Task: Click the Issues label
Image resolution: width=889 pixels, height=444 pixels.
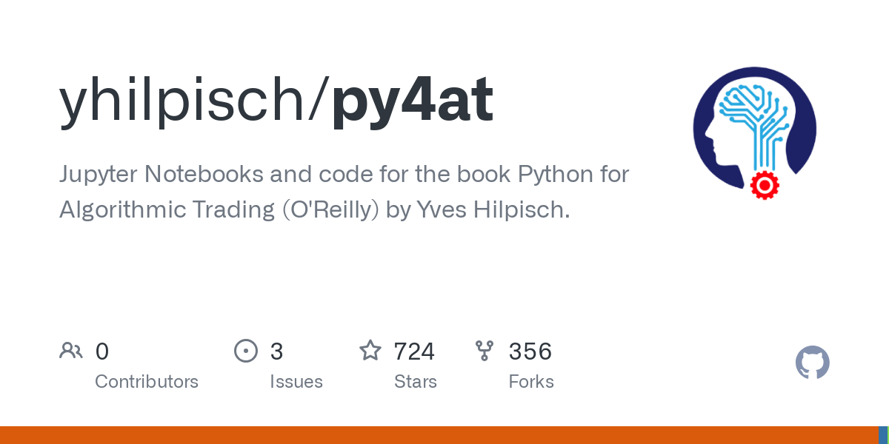Action: point(296,382)
